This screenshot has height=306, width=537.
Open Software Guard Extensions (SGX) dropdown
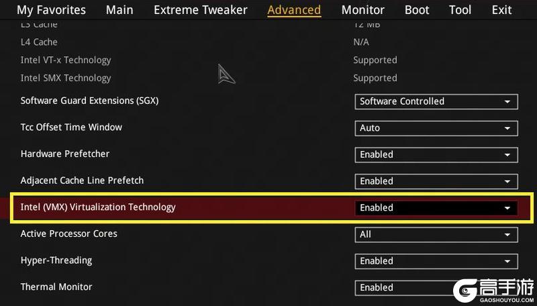(436, 101)
